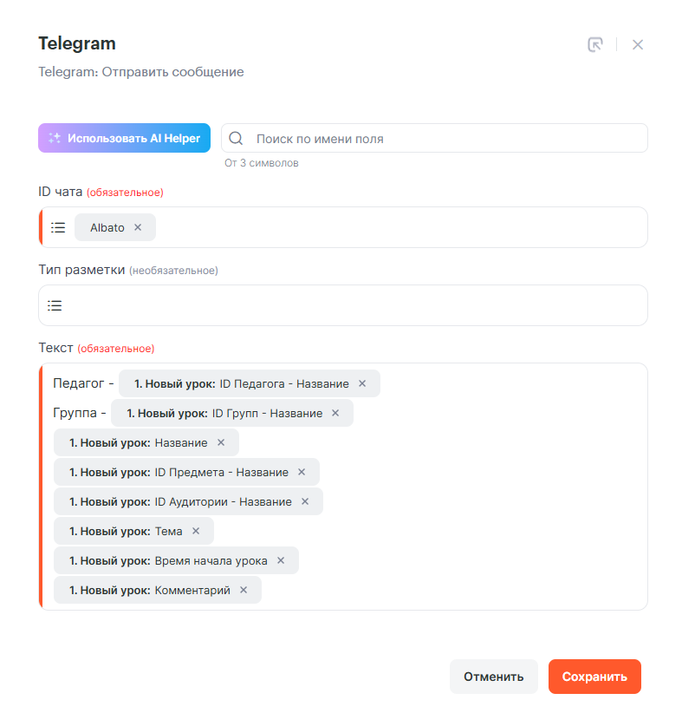
Task: Remove the ID Предмета - Название tag
Action: click(302, 472)
